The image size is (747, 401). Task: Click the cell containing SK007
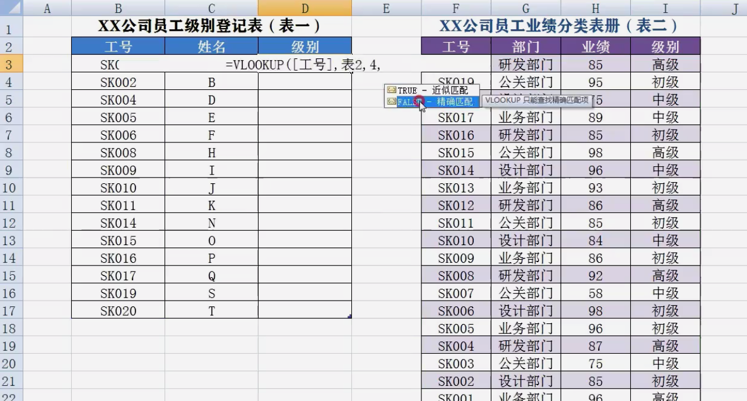[x=456, y=293]
